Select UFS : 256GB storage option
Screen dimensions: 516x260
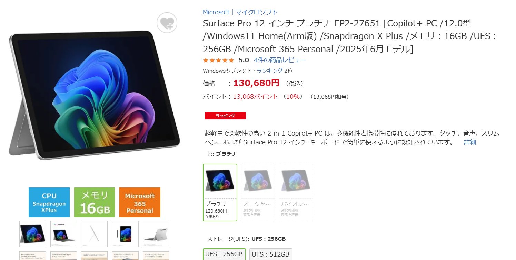pyautogui.click(x=224, y=254)
